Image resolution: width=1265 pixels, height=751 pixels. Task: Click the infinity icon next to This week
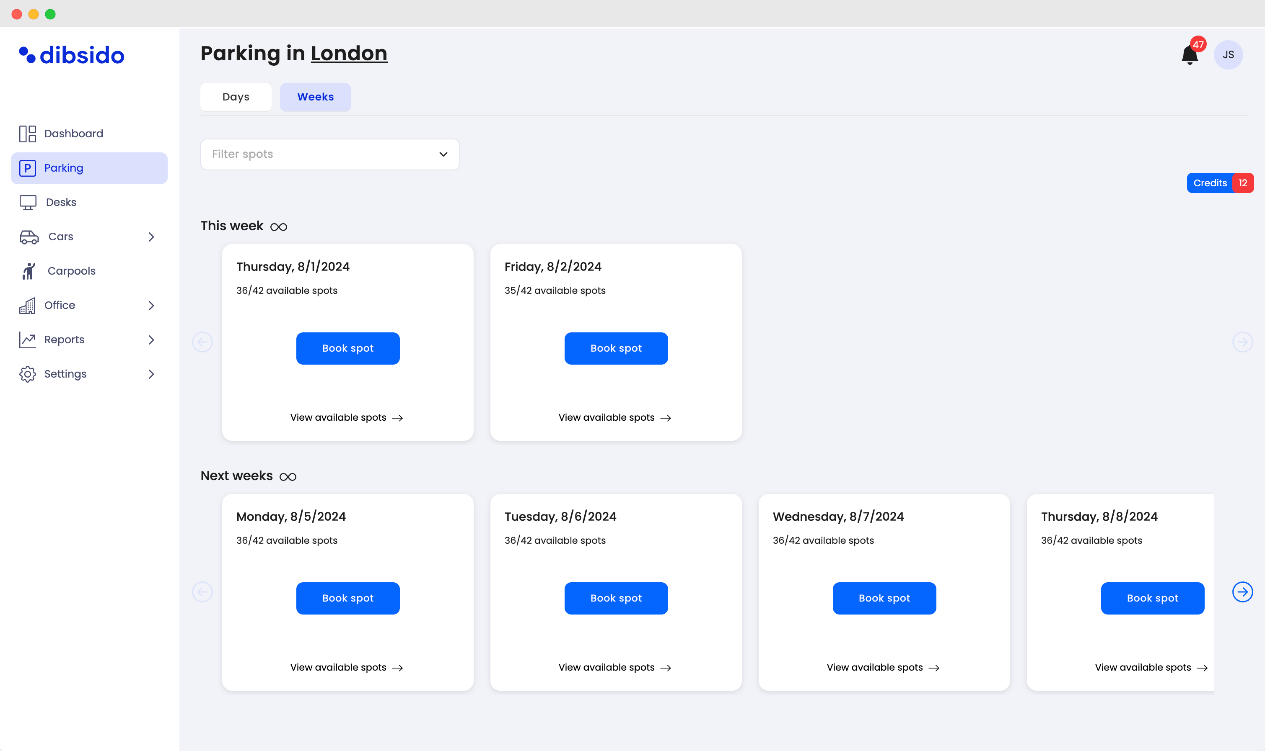pos(279,227)
